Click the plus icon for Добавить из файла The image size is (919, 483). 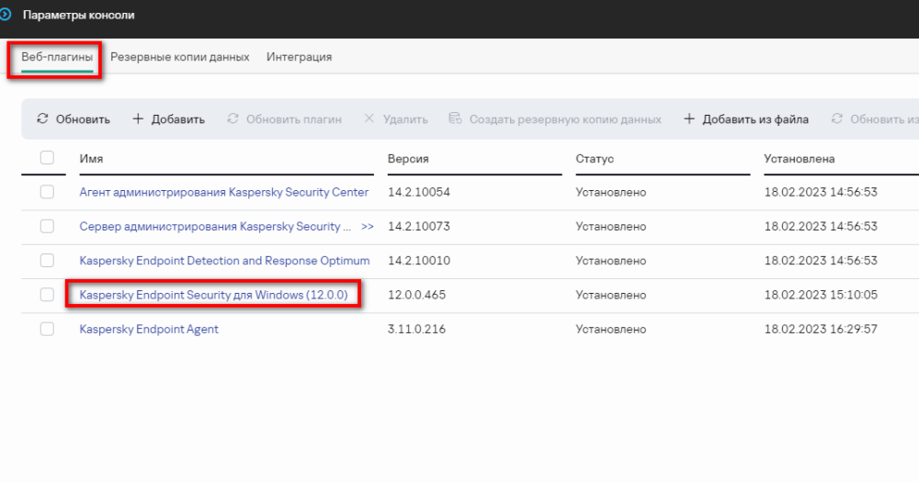click(x=689, y=119)
